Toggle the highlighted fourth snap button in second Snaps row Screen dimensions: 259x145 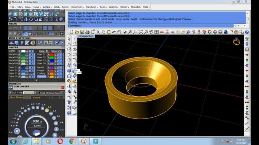(x=25, y=34)
